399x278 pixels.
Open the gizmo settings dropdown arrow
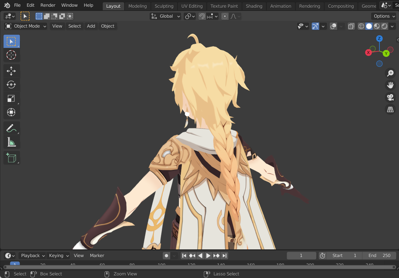tap(323, 26)
